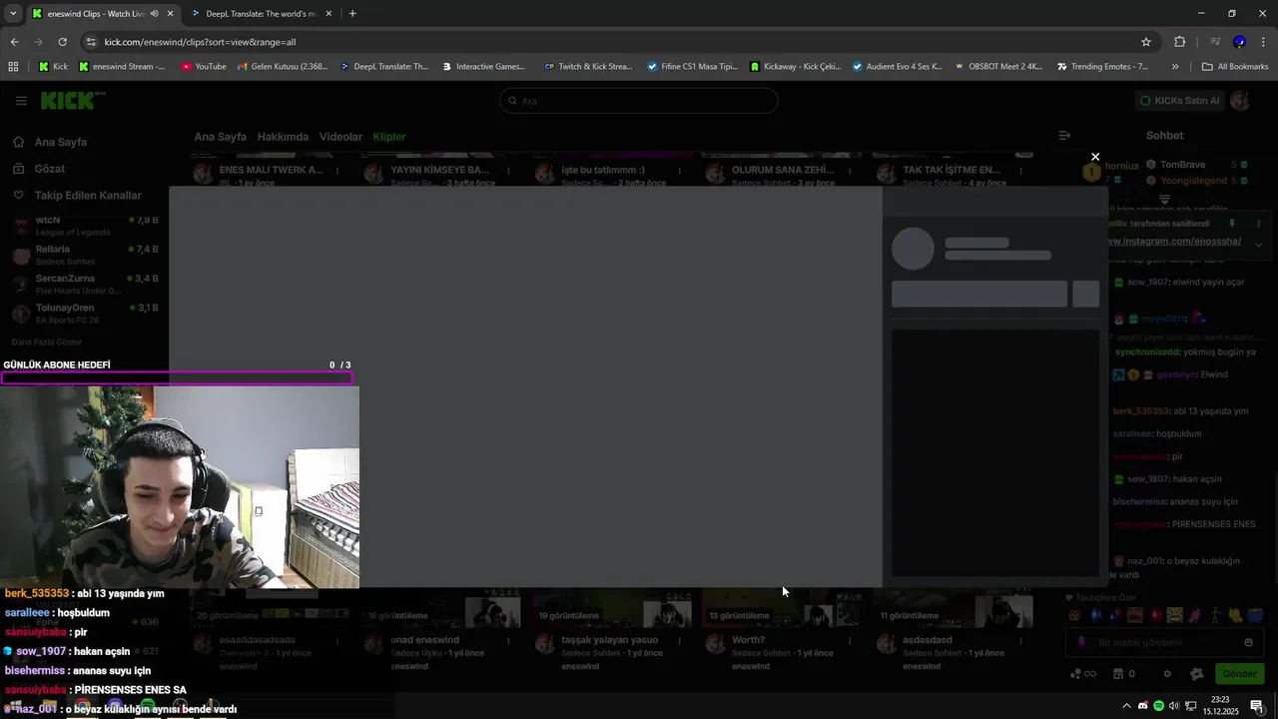The height and width of the screenshot is (719, 1278).
Task: Open the asasddasadsads clip
Action: click(258, 640)
